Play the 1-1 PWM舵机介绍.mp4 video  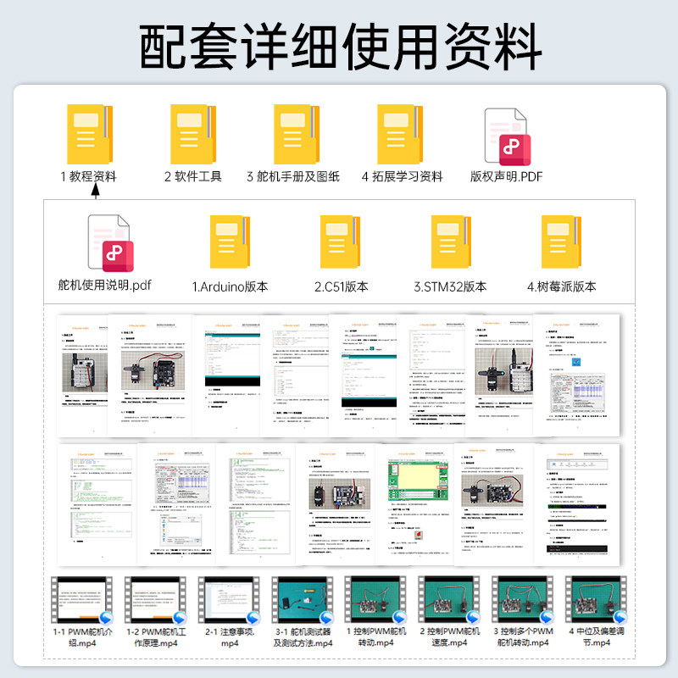tap(81, 599)
